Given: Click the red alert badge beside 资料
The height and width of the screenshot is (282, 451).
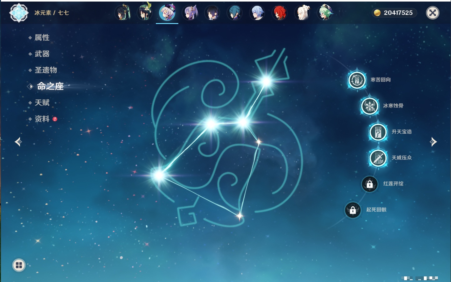Looking at the screenshot, I should pos(55,119).
